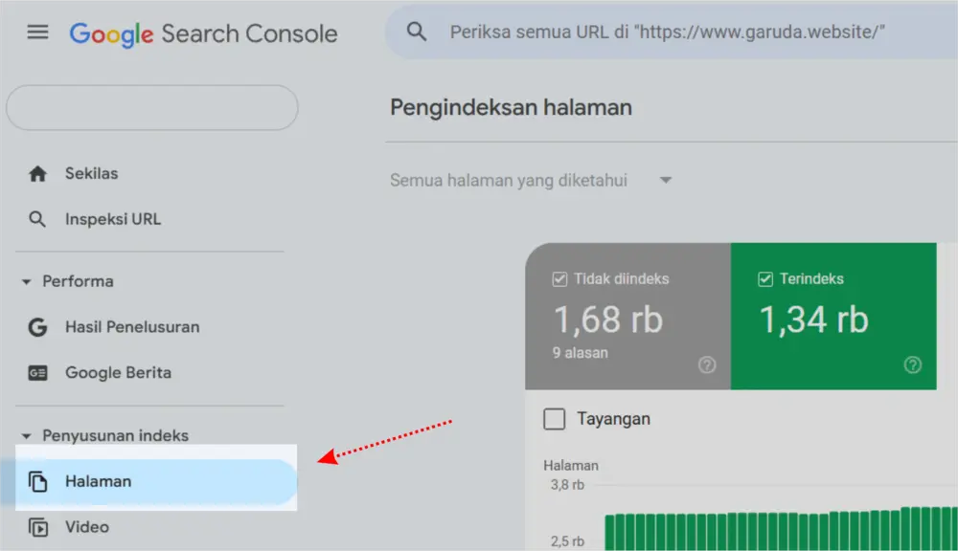Open the hamburger main menu
The height and width of the screenshot is (551, 958).
tap(37, 32)
